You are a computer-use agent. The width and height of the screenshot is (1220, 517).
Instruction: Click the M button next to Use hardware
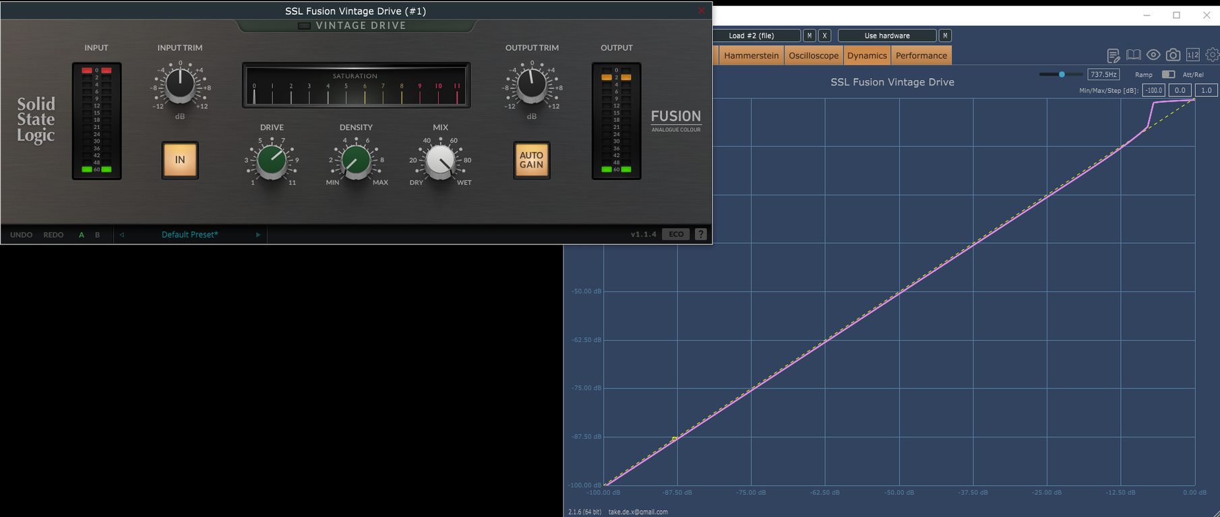[945, 36]
